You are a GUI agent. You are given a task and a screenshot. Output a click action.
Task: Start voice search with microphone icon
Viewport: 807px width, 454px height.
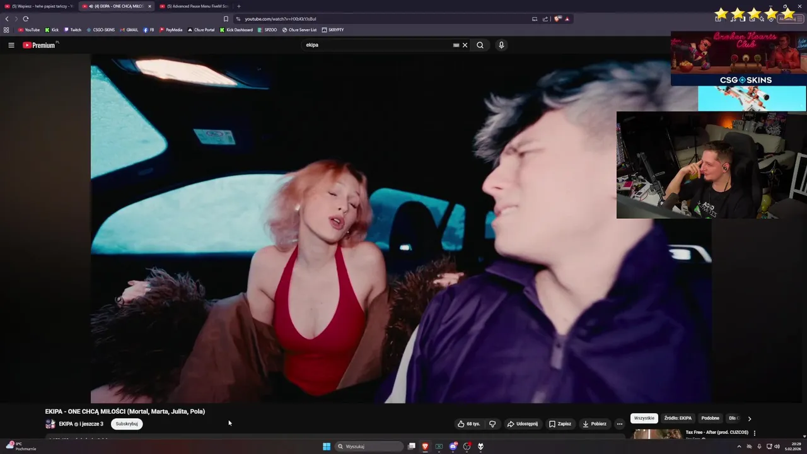click(x=501, y=45)
